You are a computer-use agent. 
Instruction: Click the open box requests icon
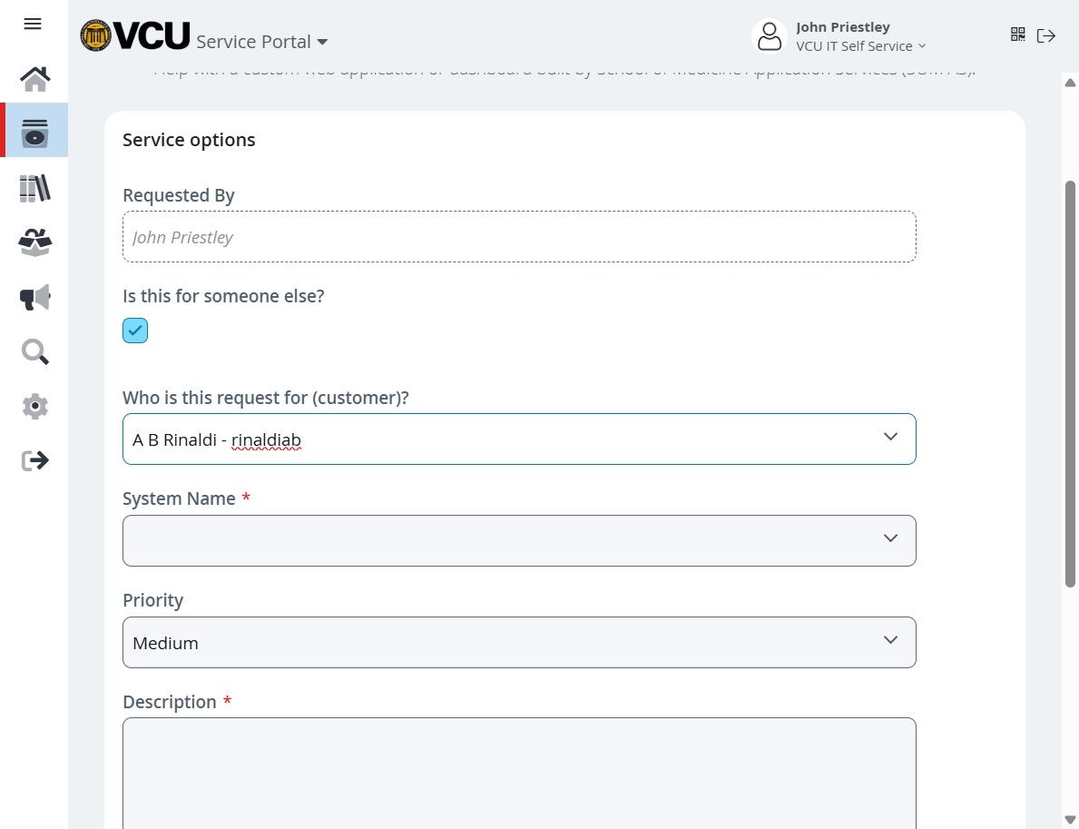tap(34, 242)
